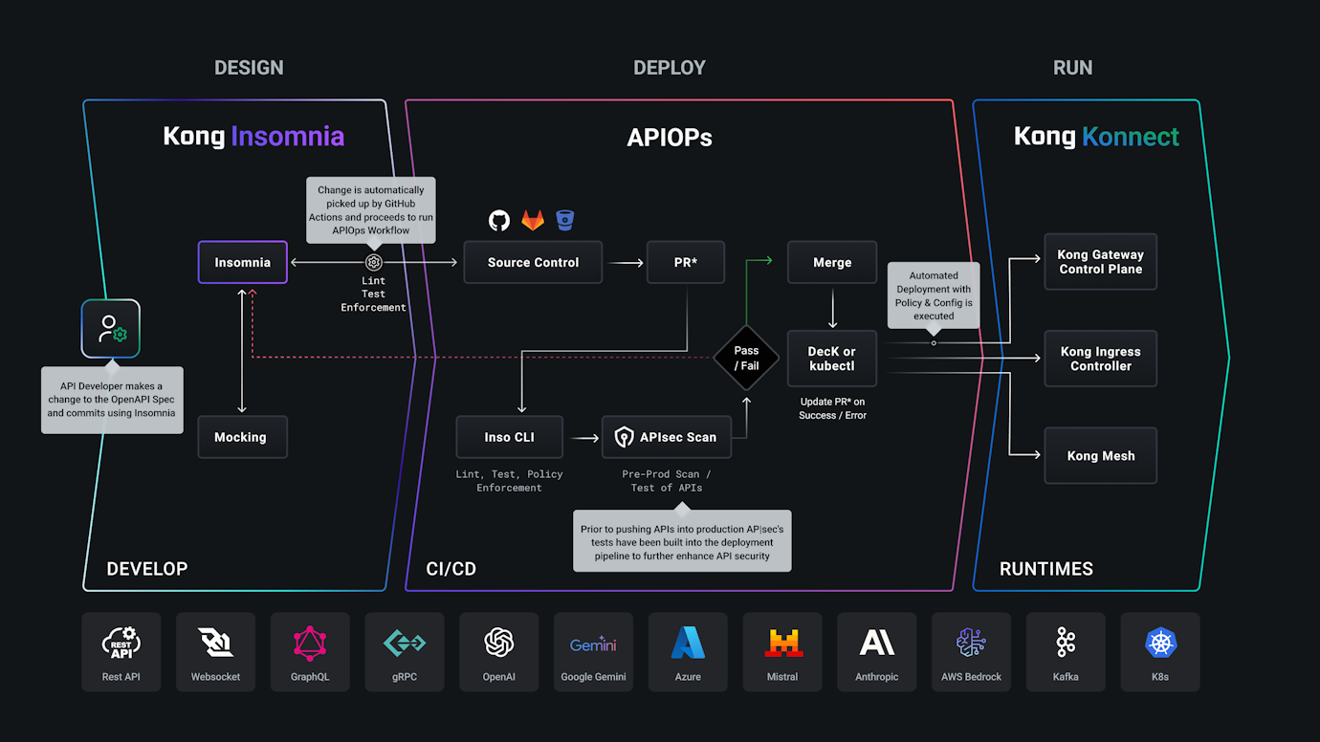The image size is (1320, 742).
Task: Toggle the workflow gear icon below Insomnia
Action: (x=372, y=261)
